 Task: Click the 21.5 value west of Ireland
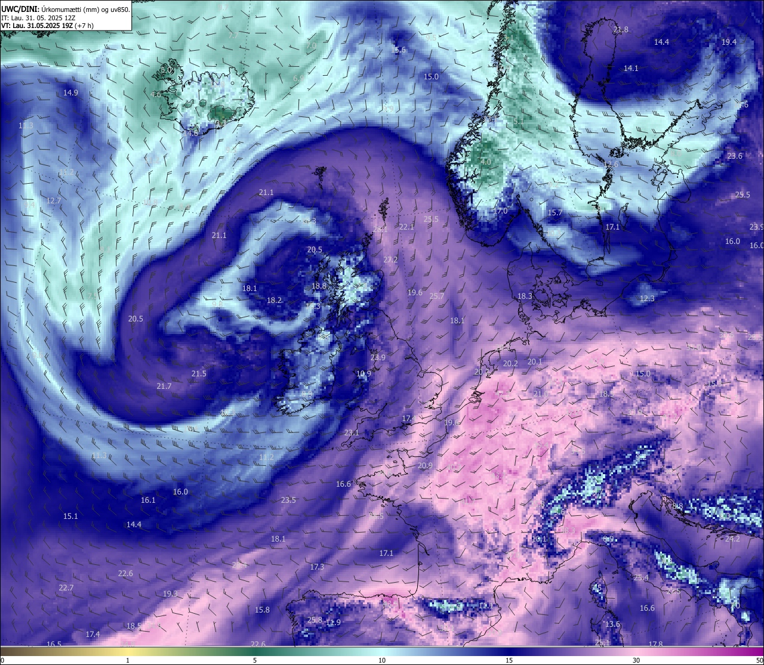click(x=199, y=374)
